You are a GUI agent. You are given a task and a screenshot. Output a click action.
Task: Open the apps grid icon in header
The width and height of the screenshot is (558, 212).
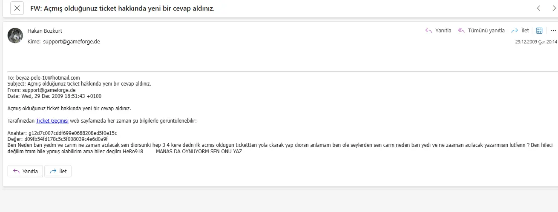(x=539, y=31)
